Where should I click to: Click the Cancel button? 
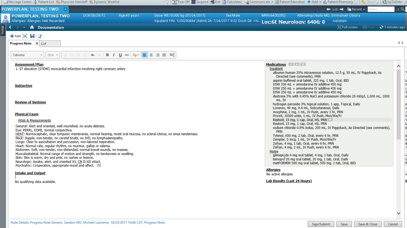393,224
